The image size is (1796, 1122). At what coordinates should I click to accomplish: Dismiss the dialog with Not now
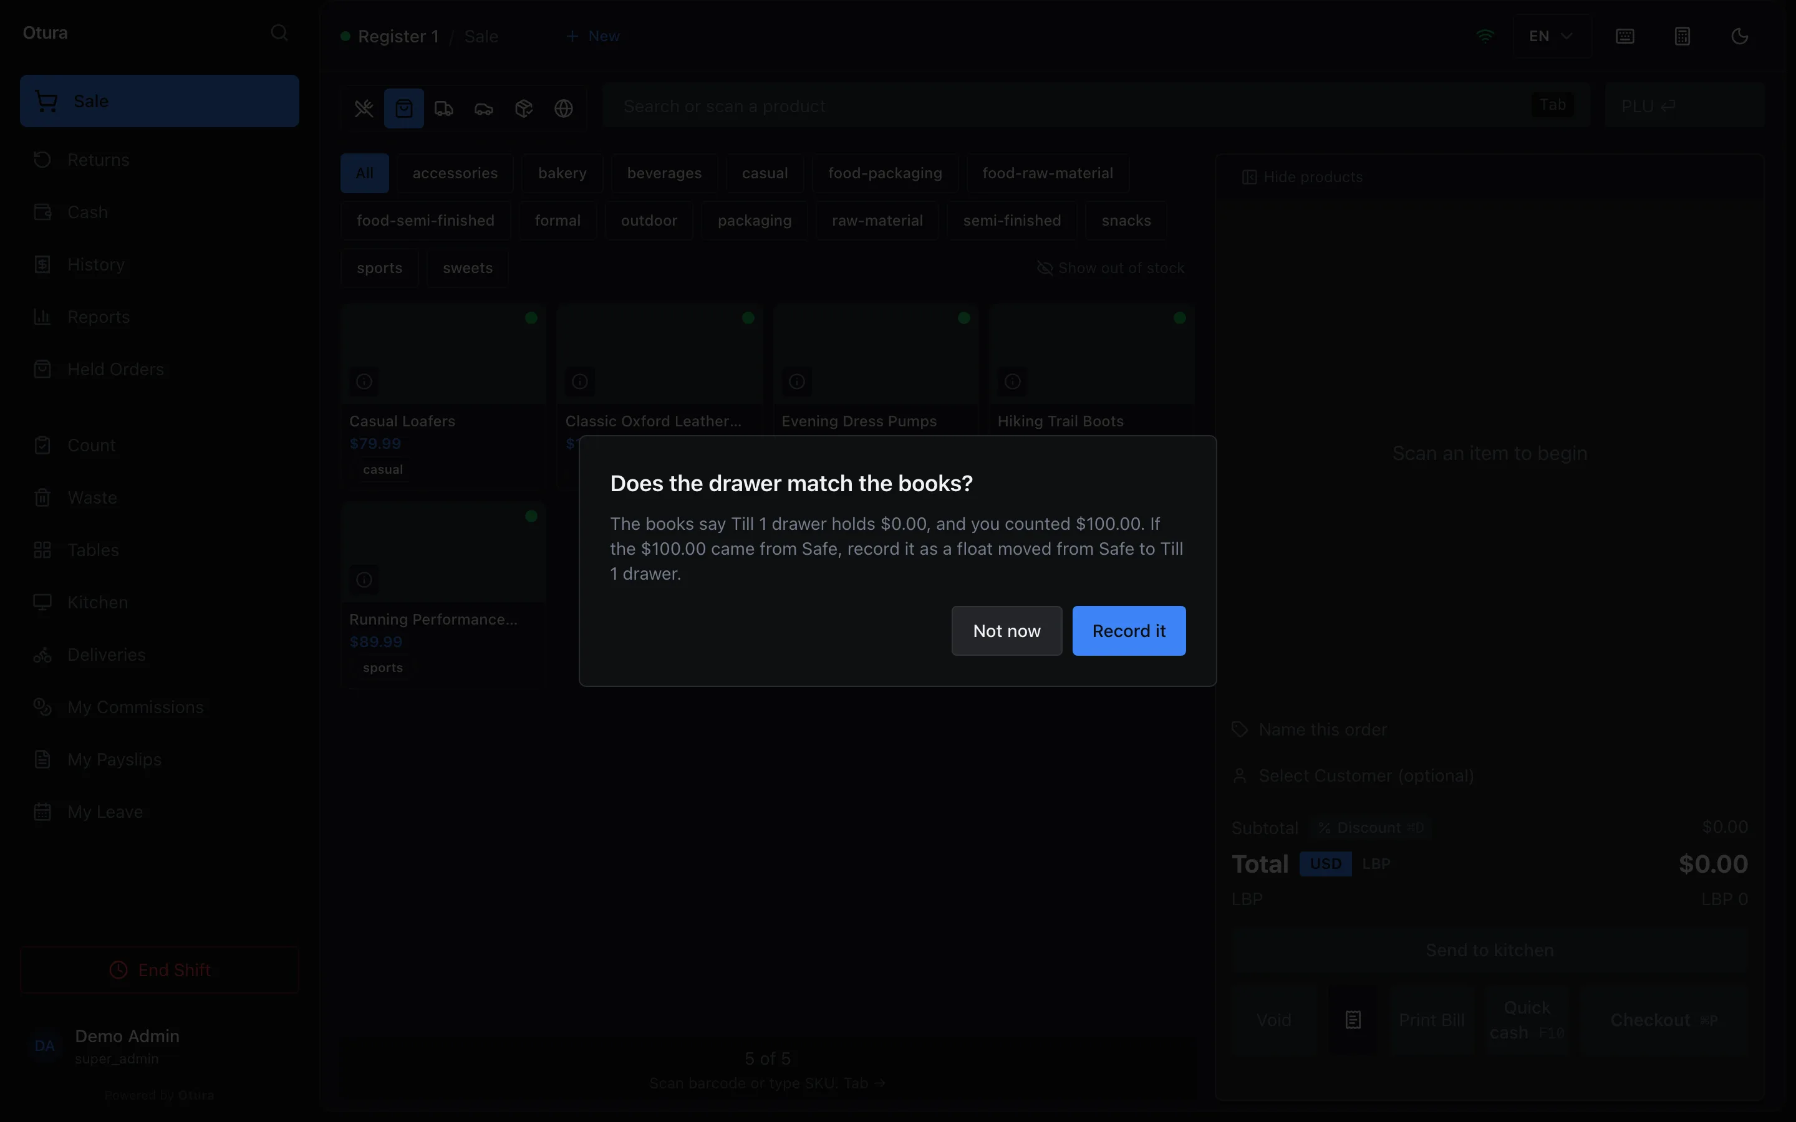click(1007, 631)
